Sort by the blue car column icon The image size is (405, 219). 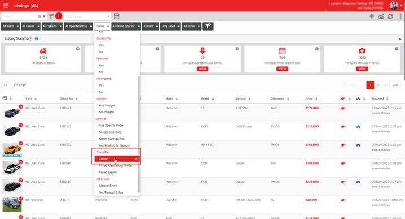point(358,98)
